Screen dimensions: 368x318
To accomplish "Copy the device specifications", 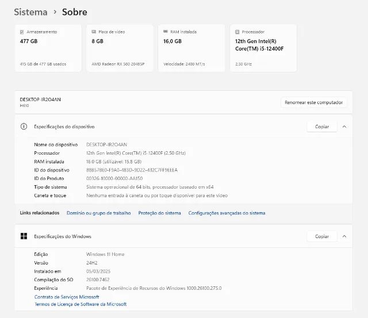I will pyautogui.click(x=322, y=127).
